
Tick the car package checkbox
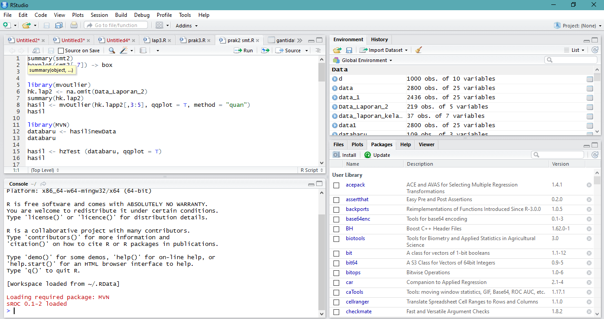[x=337, y=283]
